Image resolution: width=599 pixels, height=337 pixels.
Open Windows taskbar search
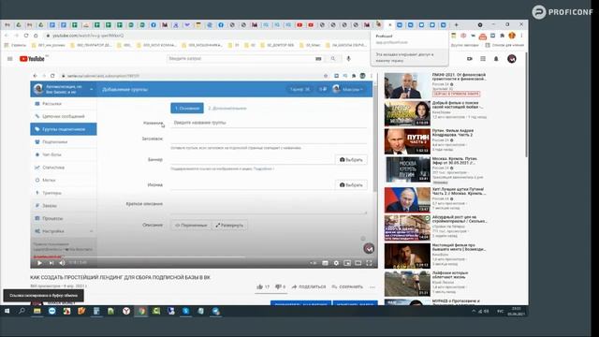pos(22,311)
